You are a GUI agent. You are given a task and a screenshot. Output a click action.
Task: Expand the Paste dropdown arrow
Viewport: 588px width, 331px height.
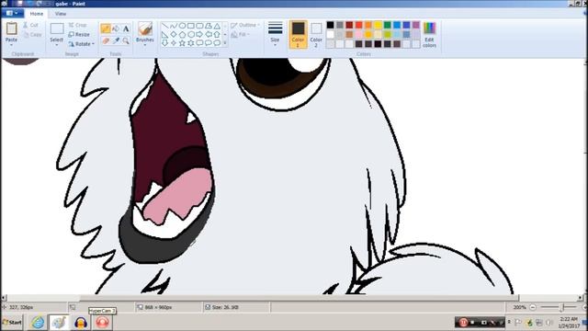click(x=11, y=45)
